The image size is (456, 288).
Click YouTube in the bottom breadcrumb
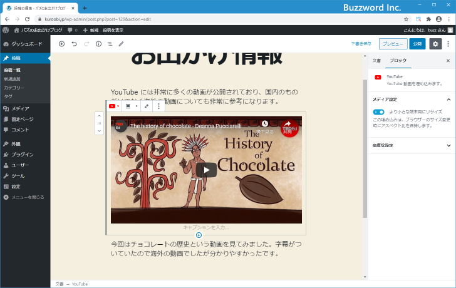[80, 284]
